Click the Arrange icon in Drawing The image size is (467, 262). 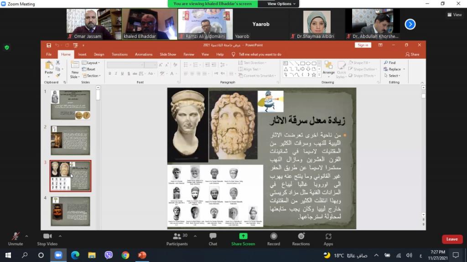[x=328, y=67]
